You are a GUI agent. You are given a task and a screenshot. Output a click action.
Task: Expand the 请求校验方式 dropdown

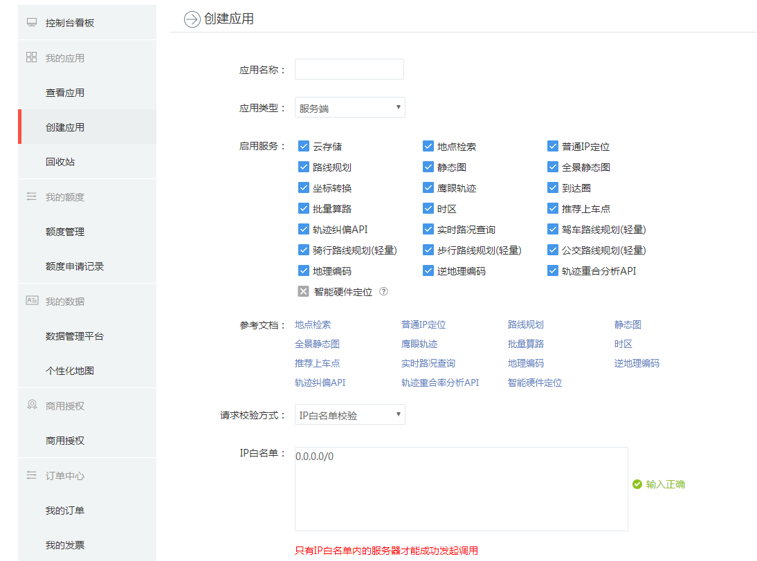349,415
